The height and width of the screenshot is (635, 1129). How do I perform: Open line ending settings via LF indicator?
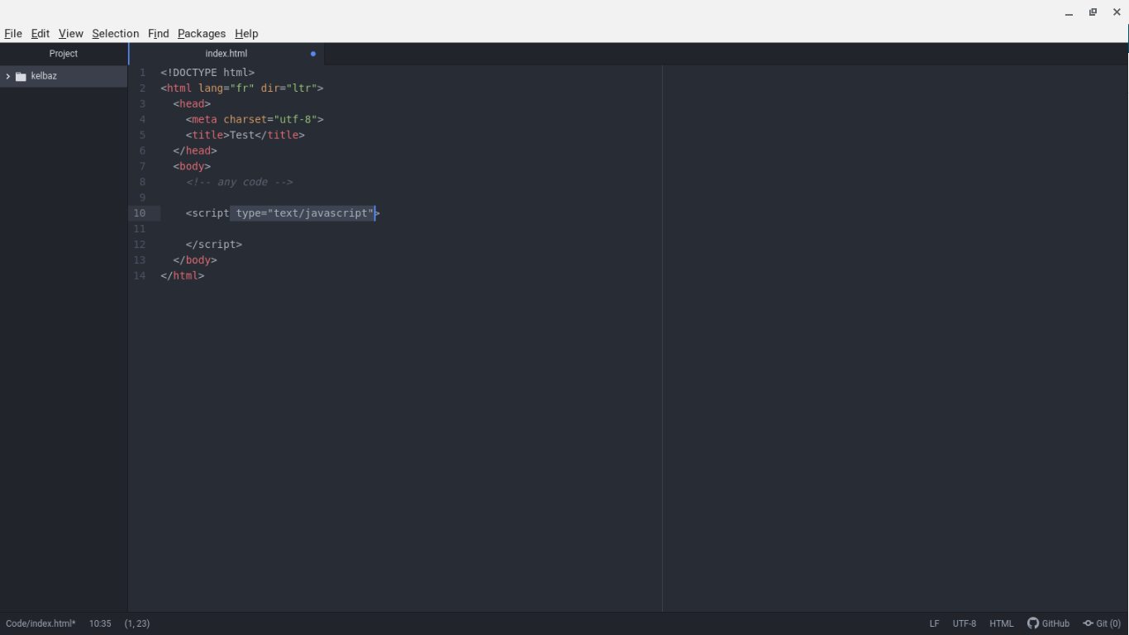(x=934, y=623)
